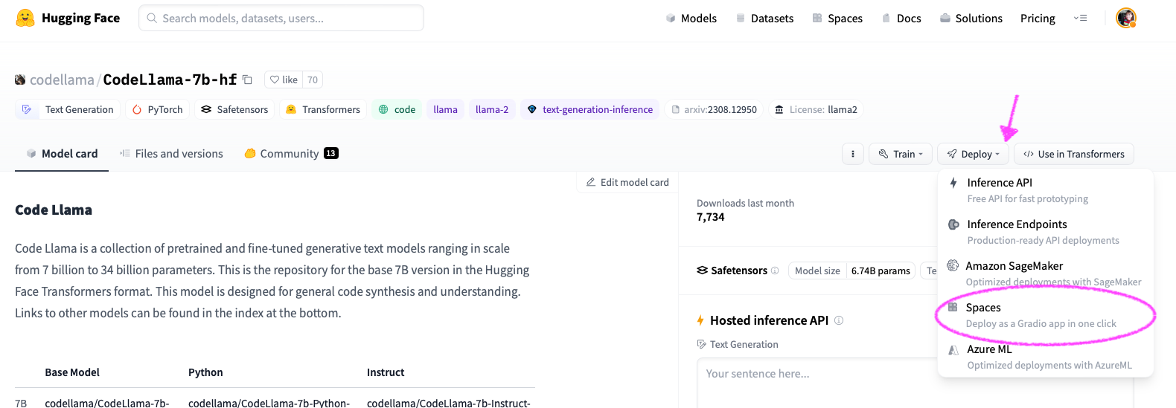Select Amazon SageMaker deploy option

tap(1014, 266)
